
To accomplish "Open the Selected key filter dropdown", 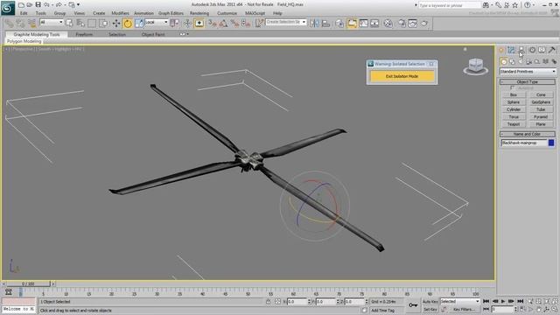I will click(x=460, y=301).
